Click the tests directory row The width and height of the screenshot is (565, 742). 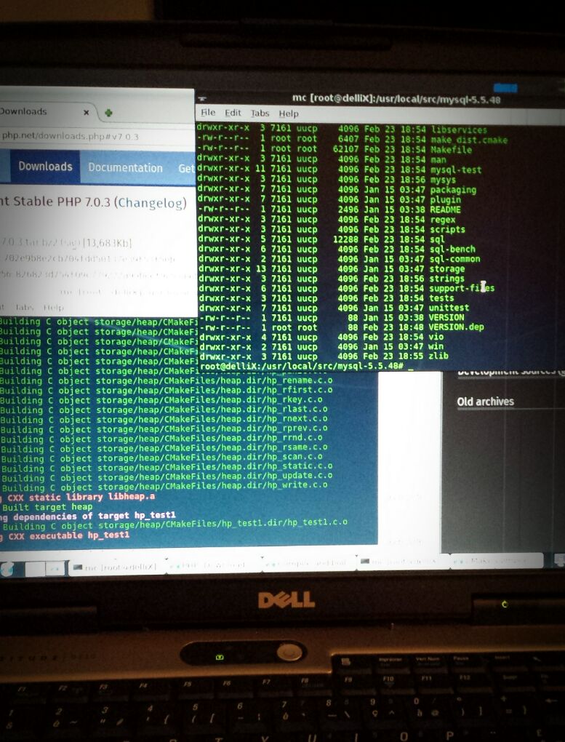tap(326, 298)
